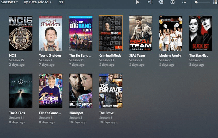
Task: Select Season 3 under Blindspot
Action: coord(76,117)
